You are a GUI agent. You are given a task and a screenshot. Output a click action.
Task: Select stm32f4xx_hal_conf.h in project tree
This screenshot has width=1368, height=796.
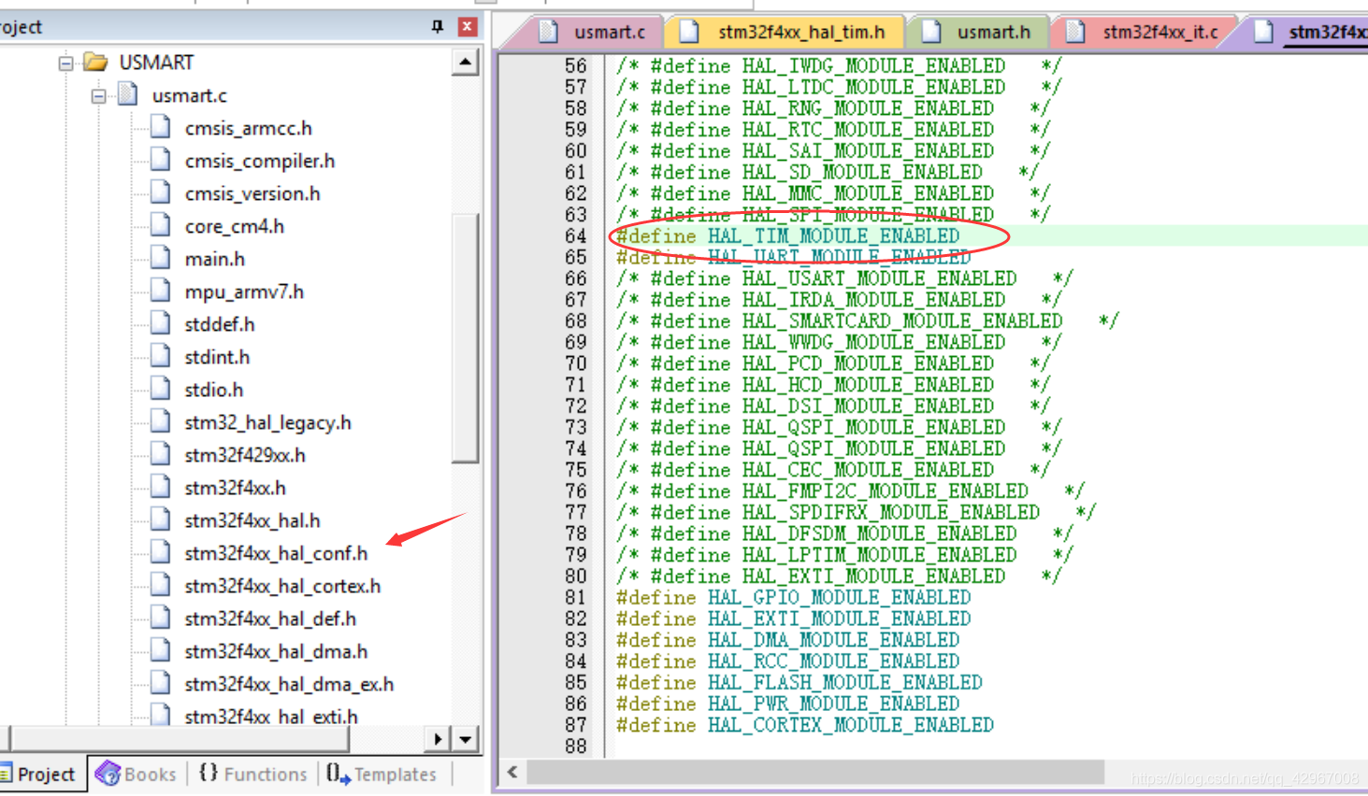(x=276, y=553)
